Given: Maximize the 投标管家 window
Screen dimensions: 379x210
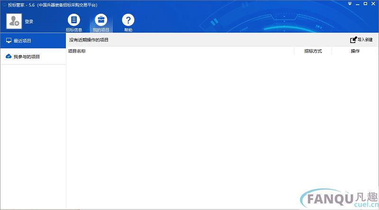Looking at the screenshot, I should point(365,4).
